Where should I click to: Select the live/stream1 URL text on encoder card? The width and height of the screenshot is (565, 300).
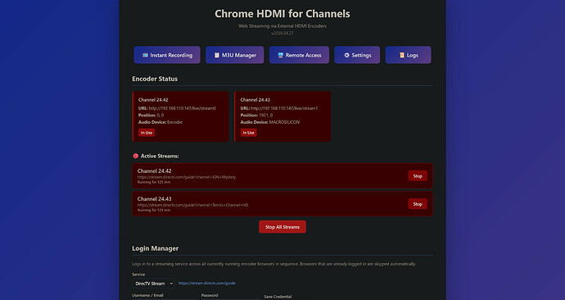[x=284, y=108]
